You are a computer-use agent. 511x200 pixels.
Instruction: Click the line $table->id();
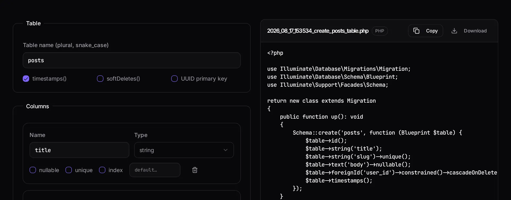coord(326,141)
